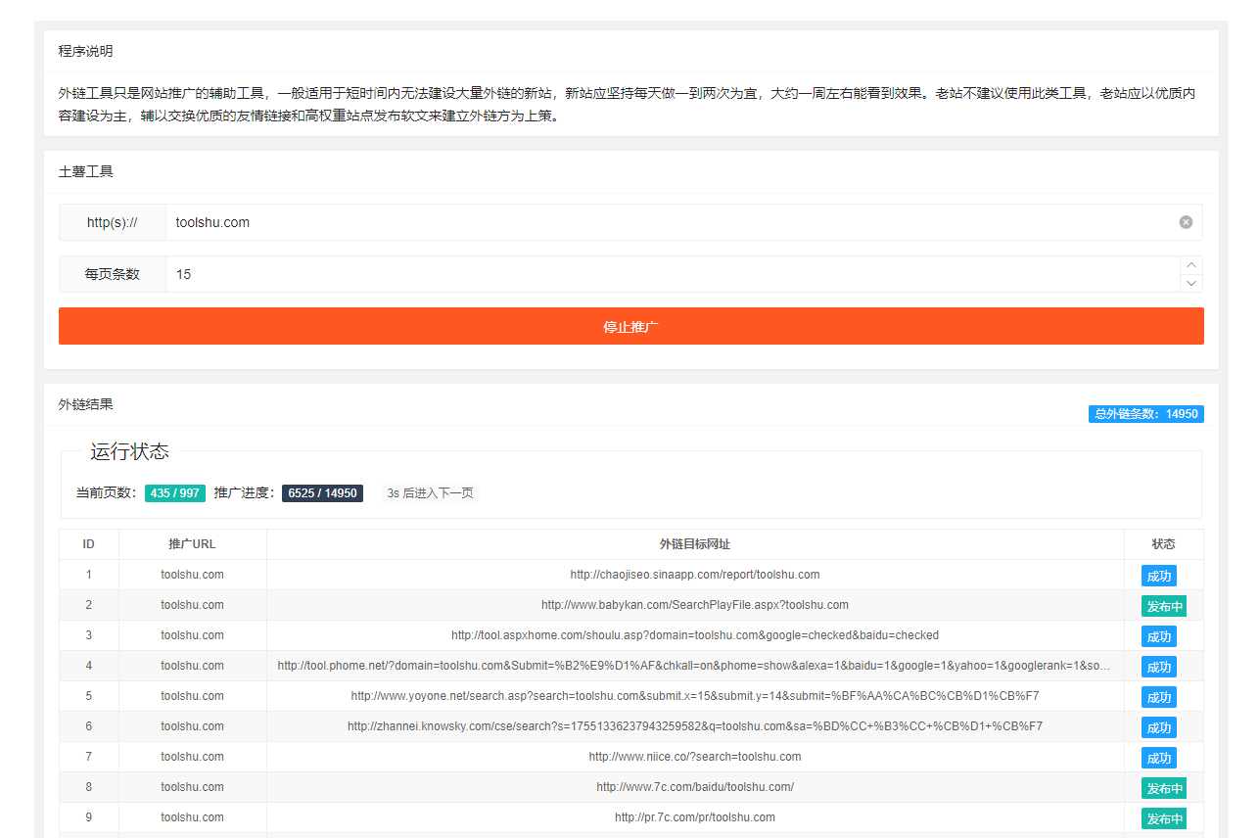Clear the toolshu.com URL input
The image size is (1259, 838).
(x=1186, y=222)
